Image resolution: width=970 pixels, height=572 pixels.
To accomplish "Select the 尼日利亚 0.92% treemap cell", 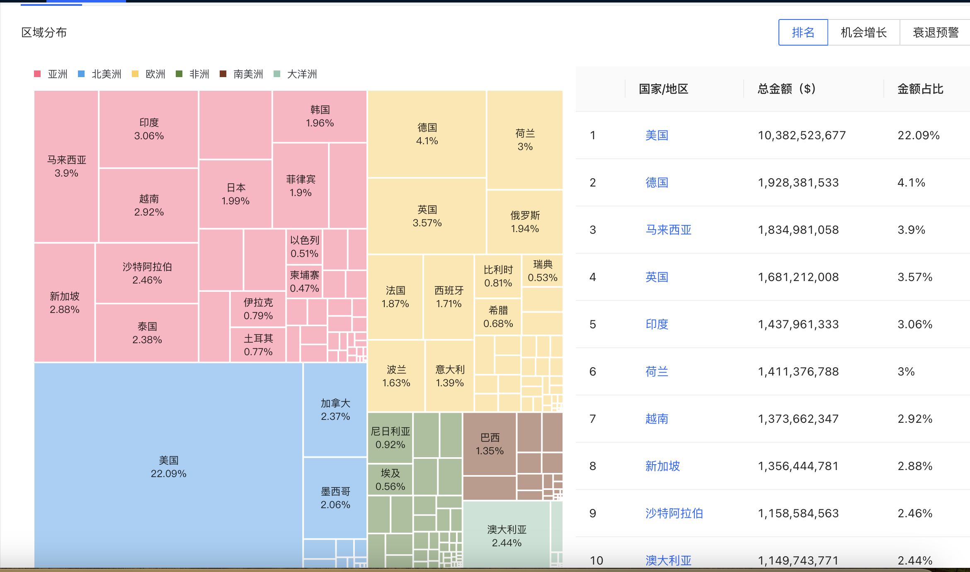I will [x=390, y=438].
